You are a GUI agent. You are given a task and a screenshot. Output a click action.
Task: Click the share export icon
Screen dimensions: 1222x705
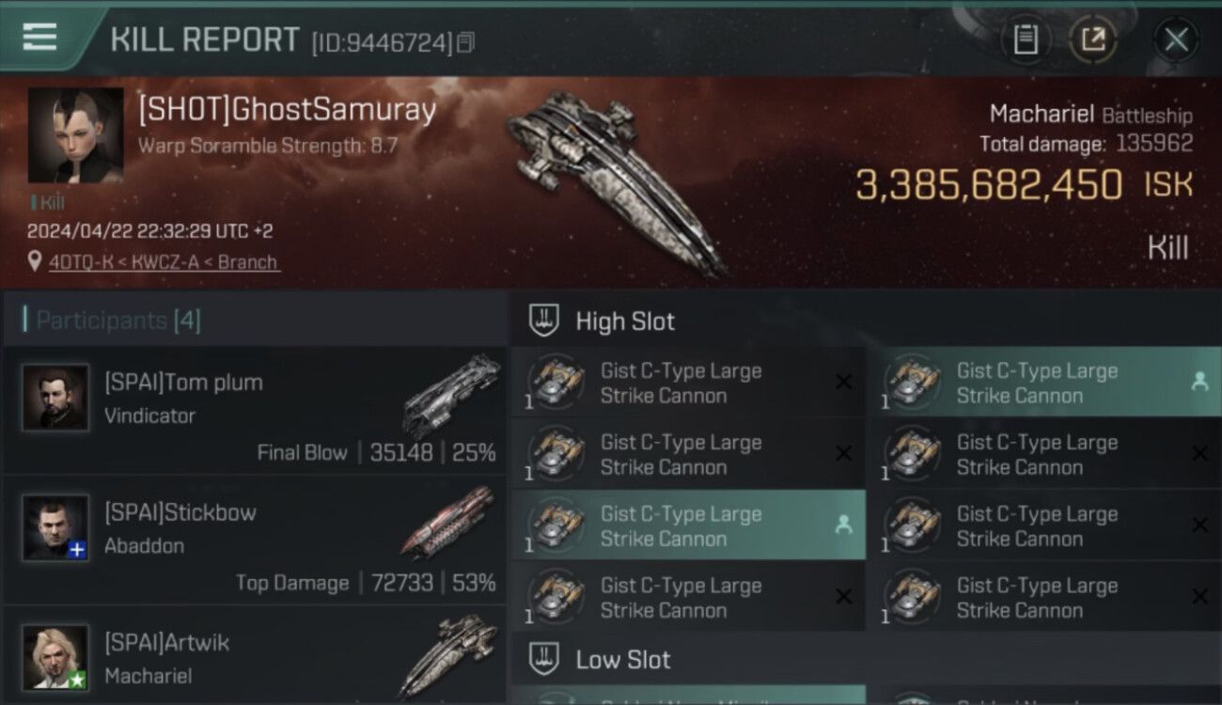(x=1093, y=39)
